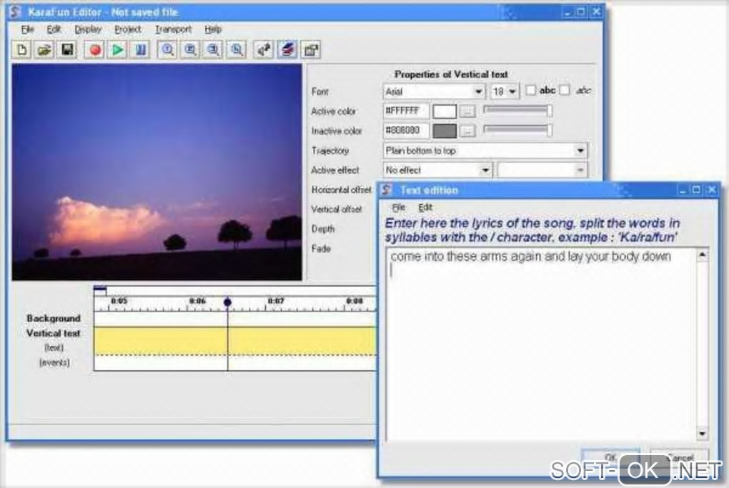This screenshot has height=488, width=729.
Task: Click the speaker with music note icon
Action: point(264,50)
